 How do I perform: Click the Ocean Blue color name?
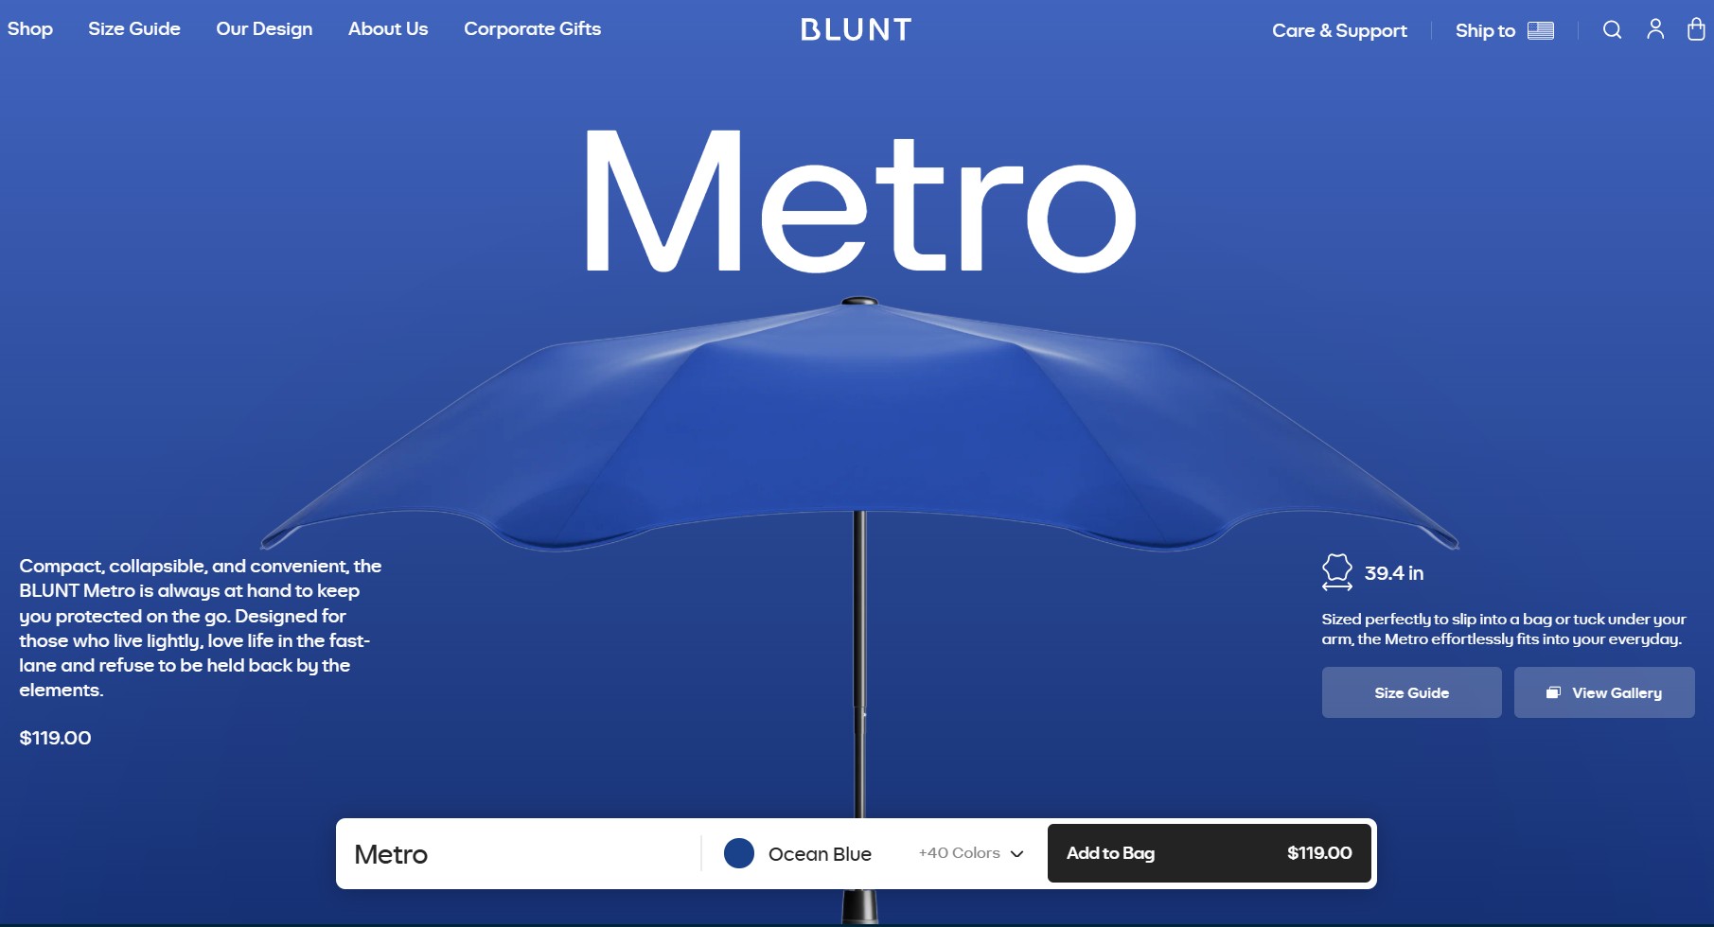[x=820, y=854]
